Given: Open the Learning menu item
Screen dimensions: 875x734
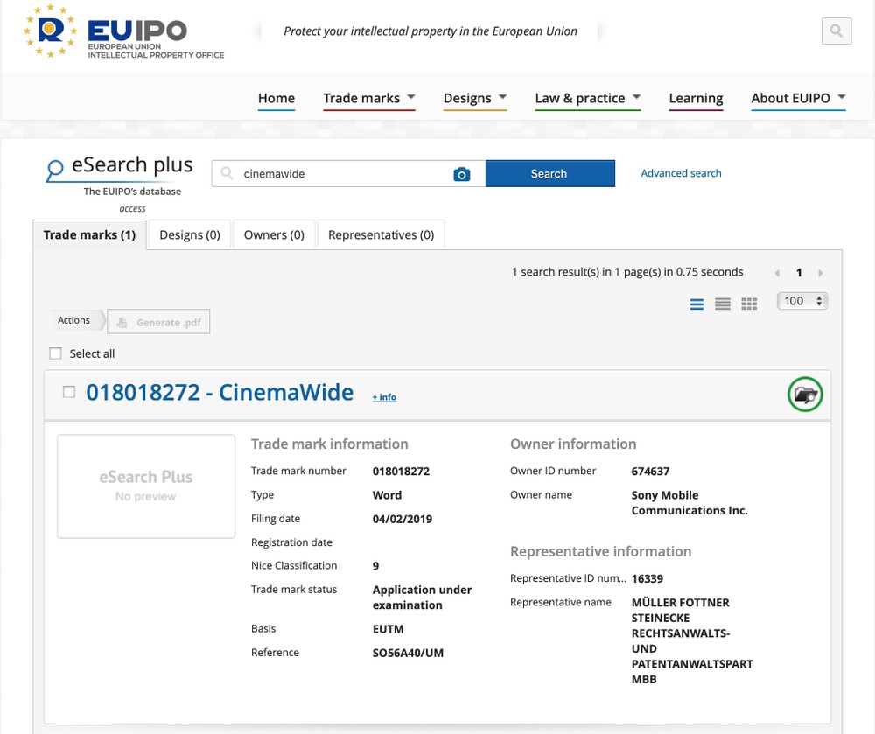Looking at the screenshot, I should (x=696, y=98).
